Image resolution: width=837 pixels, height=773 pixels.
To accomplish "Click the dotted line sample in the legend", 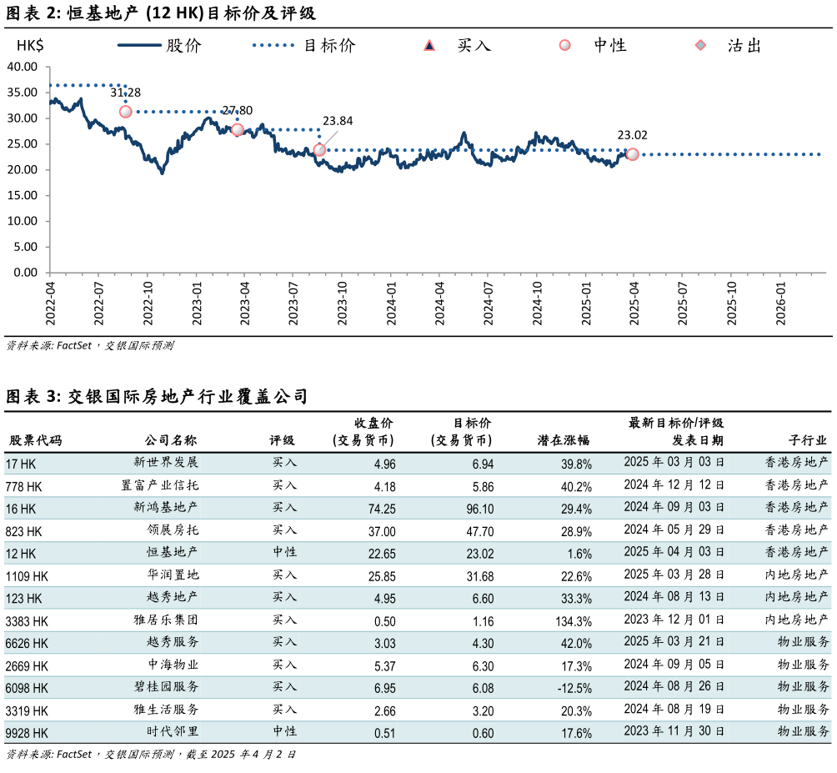I will (x=273, y=45).
